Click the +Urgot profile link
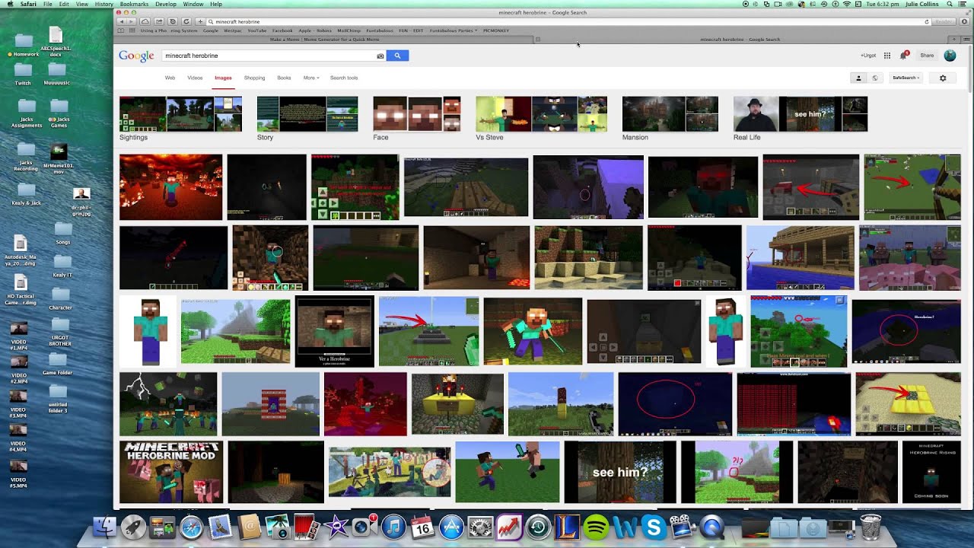Image resolution: width=974 pixels, height=548 pixels. pos(868,56)
